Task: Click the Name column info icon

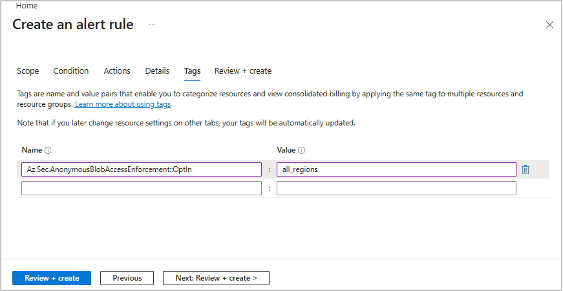Action: coord(48,150)
